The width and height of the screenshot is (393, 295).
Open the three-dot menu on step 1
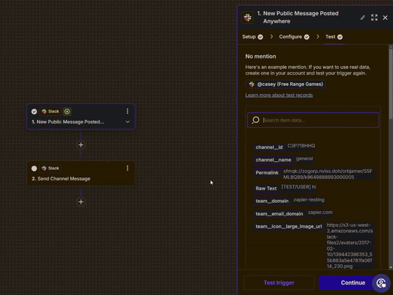[x=128, y=111]
